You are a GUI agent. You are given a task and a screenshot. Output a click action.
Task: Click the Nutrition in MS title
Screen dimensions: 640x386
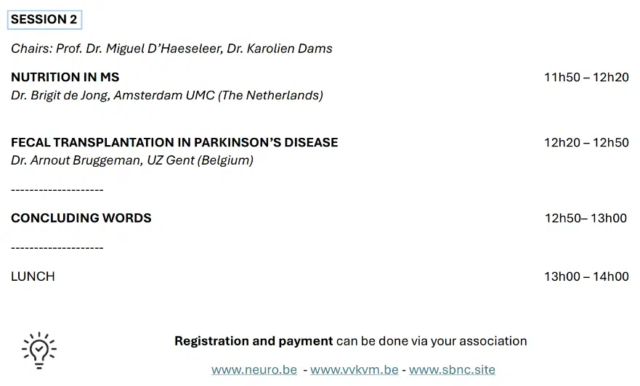click(65, 77)
